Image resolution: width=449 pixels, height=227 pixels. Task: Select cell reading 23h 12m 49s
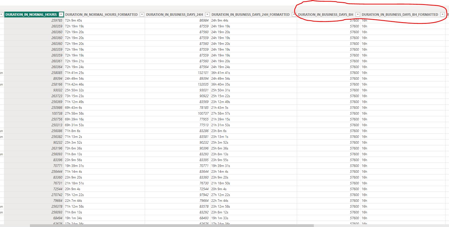[253, 102]
